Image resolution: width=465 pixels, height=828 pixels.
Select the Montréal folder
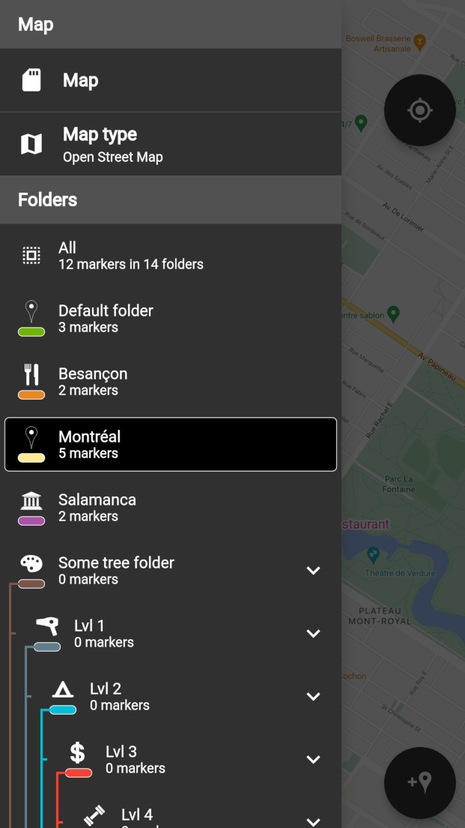(170, 444)
